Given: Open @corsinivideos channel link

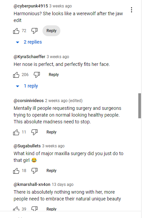Looking at the screenshot, I should click(29, 100).
